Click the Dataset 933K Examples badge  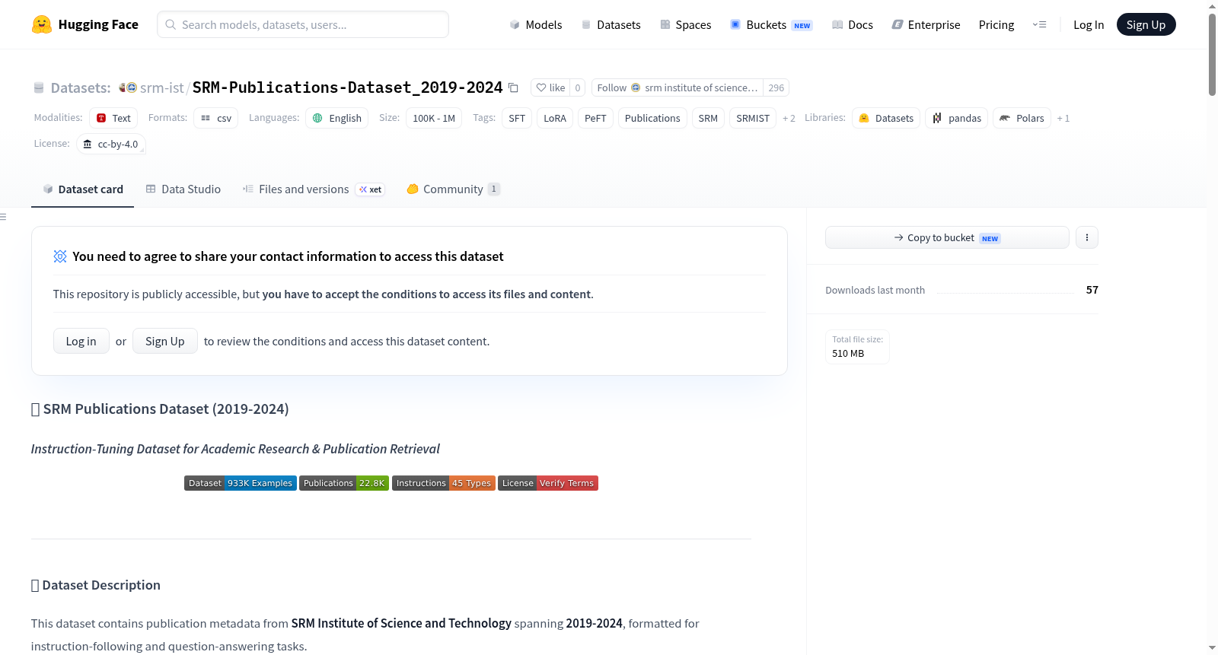tap(241, 483)
